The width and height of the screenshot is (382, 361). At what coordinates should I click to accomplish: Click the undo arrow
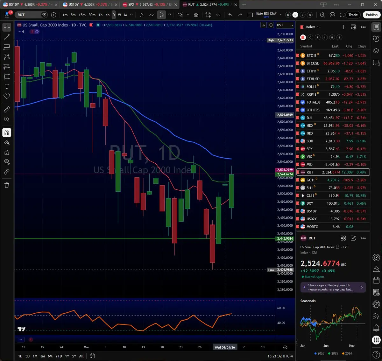point(230,15)
